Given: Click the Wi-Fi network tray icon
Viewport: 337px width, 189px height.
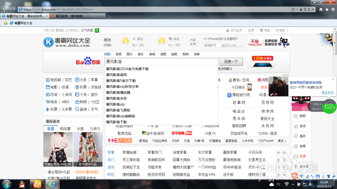Looking at the screenshot, I should click(x=286, y=184).
